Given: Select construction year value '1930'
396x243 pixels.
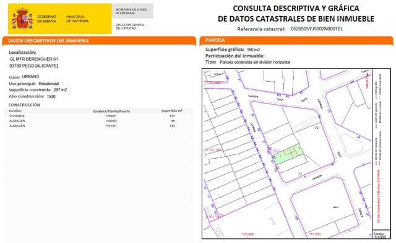Looking at the screenshot, I should click(x=51, y=97).
